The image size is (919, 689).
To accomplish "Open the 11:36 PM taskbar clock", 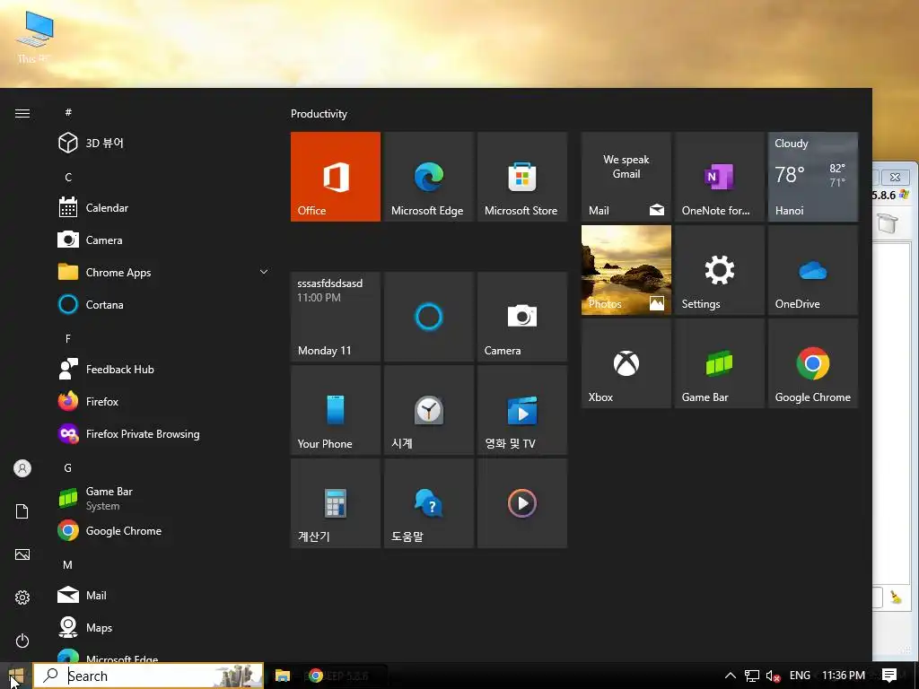I will pyautogui.click(x=843, y=675).
